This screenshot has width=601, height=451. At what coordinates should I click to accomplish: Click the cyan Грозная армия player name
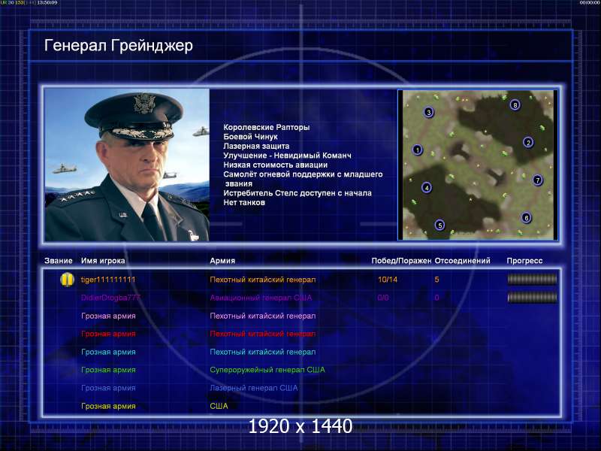(x=108, y=352)
